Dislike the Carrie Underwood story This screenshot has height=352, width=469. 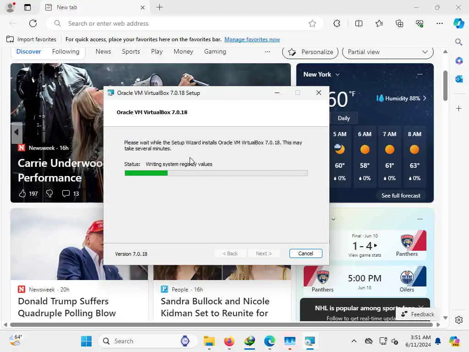(x=49, y=194)
